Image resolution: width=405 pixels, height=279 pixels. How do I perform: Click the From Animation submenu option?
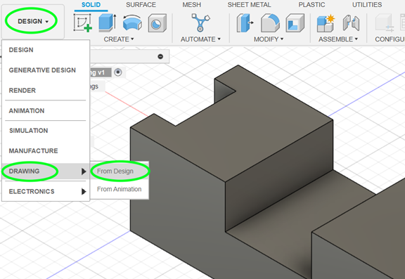pos(120,189)
